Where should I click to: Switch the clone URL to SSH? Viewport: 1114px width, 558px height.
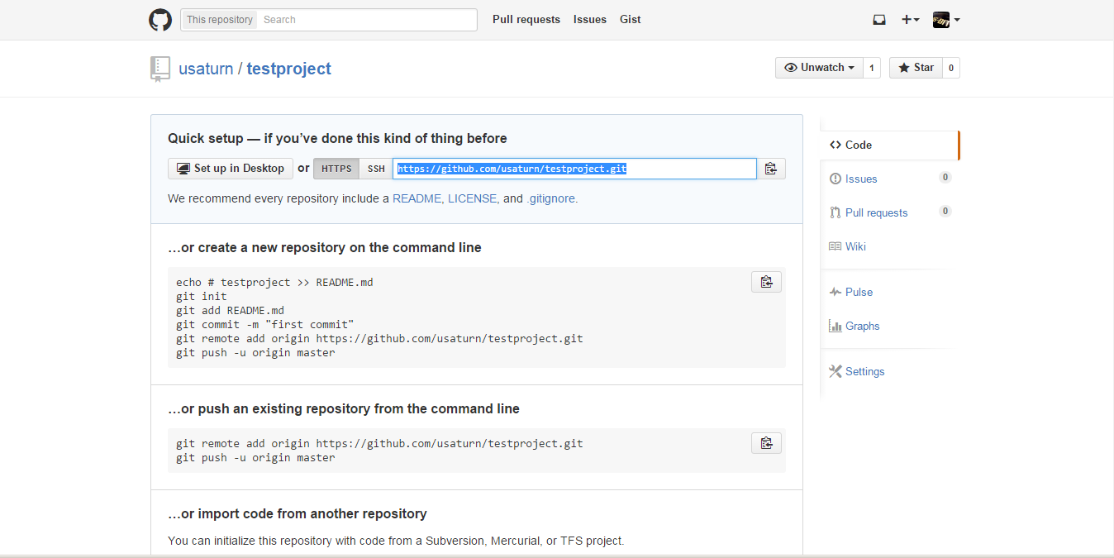(376, 169)
